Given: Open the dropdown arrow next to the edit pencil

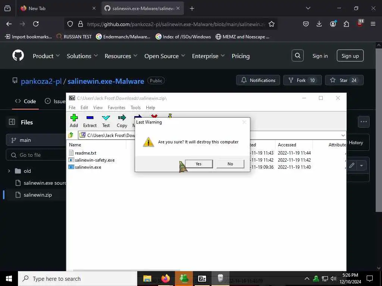Looking at the screenshot, I should coord(361,166).
